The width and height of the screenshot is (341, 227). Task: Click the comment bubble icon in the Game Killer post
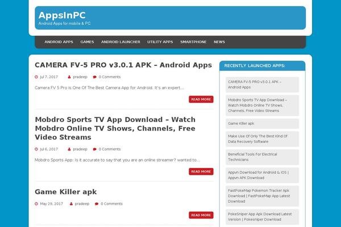pyautogui.click(x=97, y=204)
